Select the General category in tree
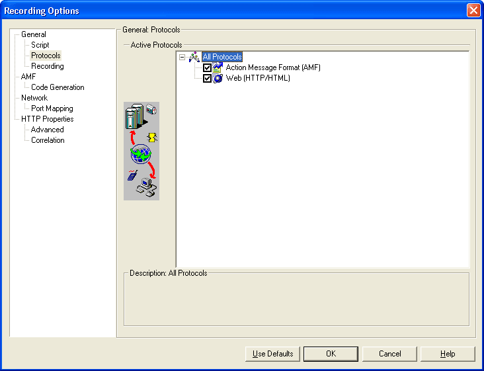484x371 pixels. pos(34,34)
